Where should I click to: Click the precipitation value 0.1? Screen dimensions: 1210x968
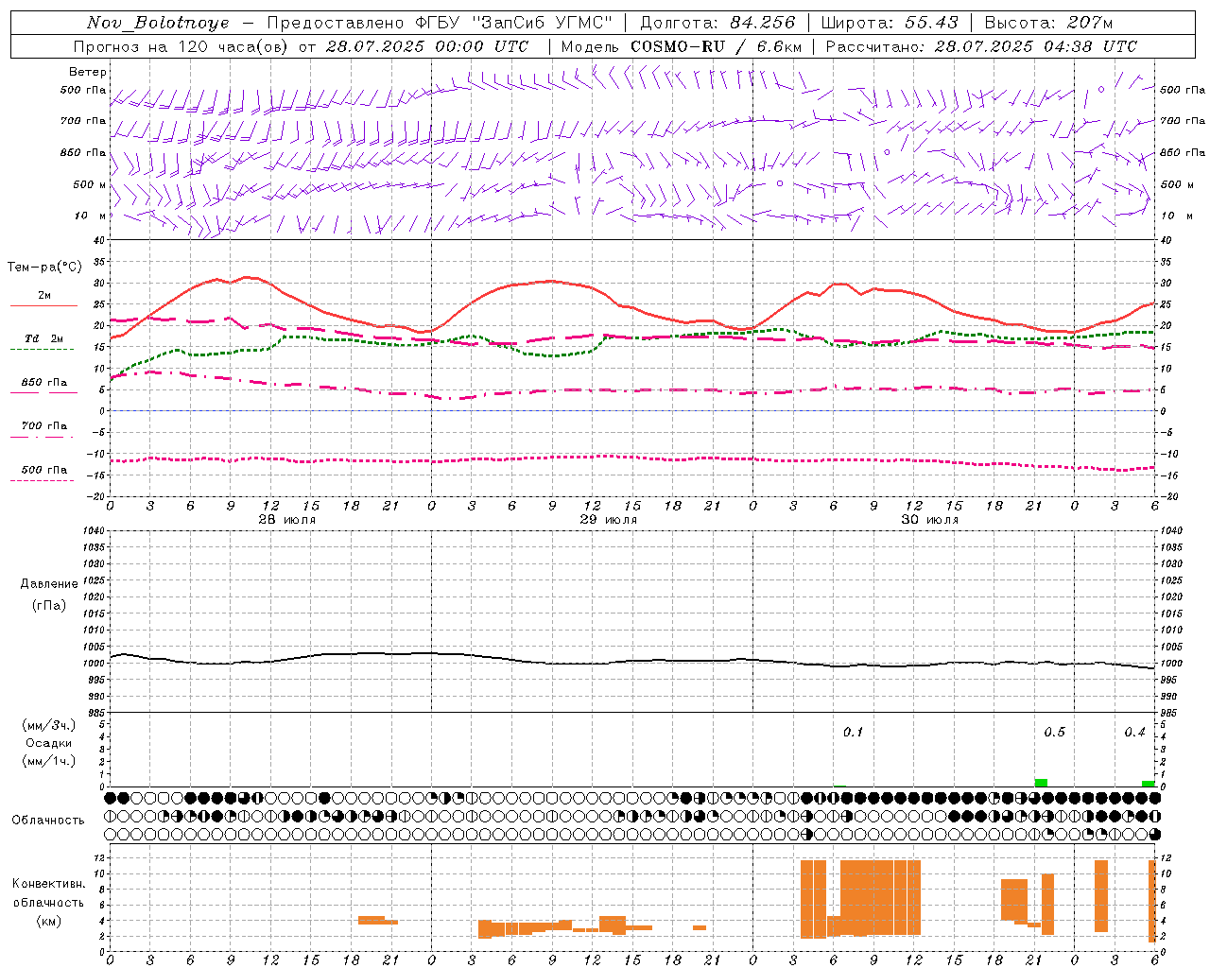853,733
